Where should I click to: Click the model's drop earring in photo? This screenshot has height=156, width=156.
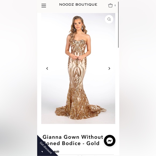point(82,27)
